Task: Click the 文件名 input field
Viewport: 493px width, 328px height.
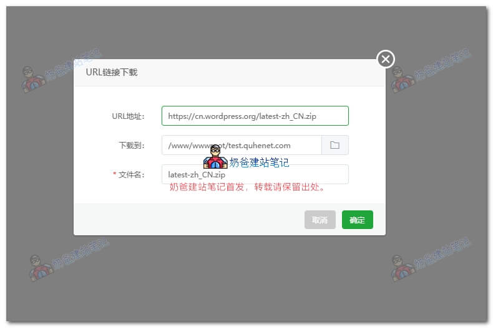Action: (255, 174)
